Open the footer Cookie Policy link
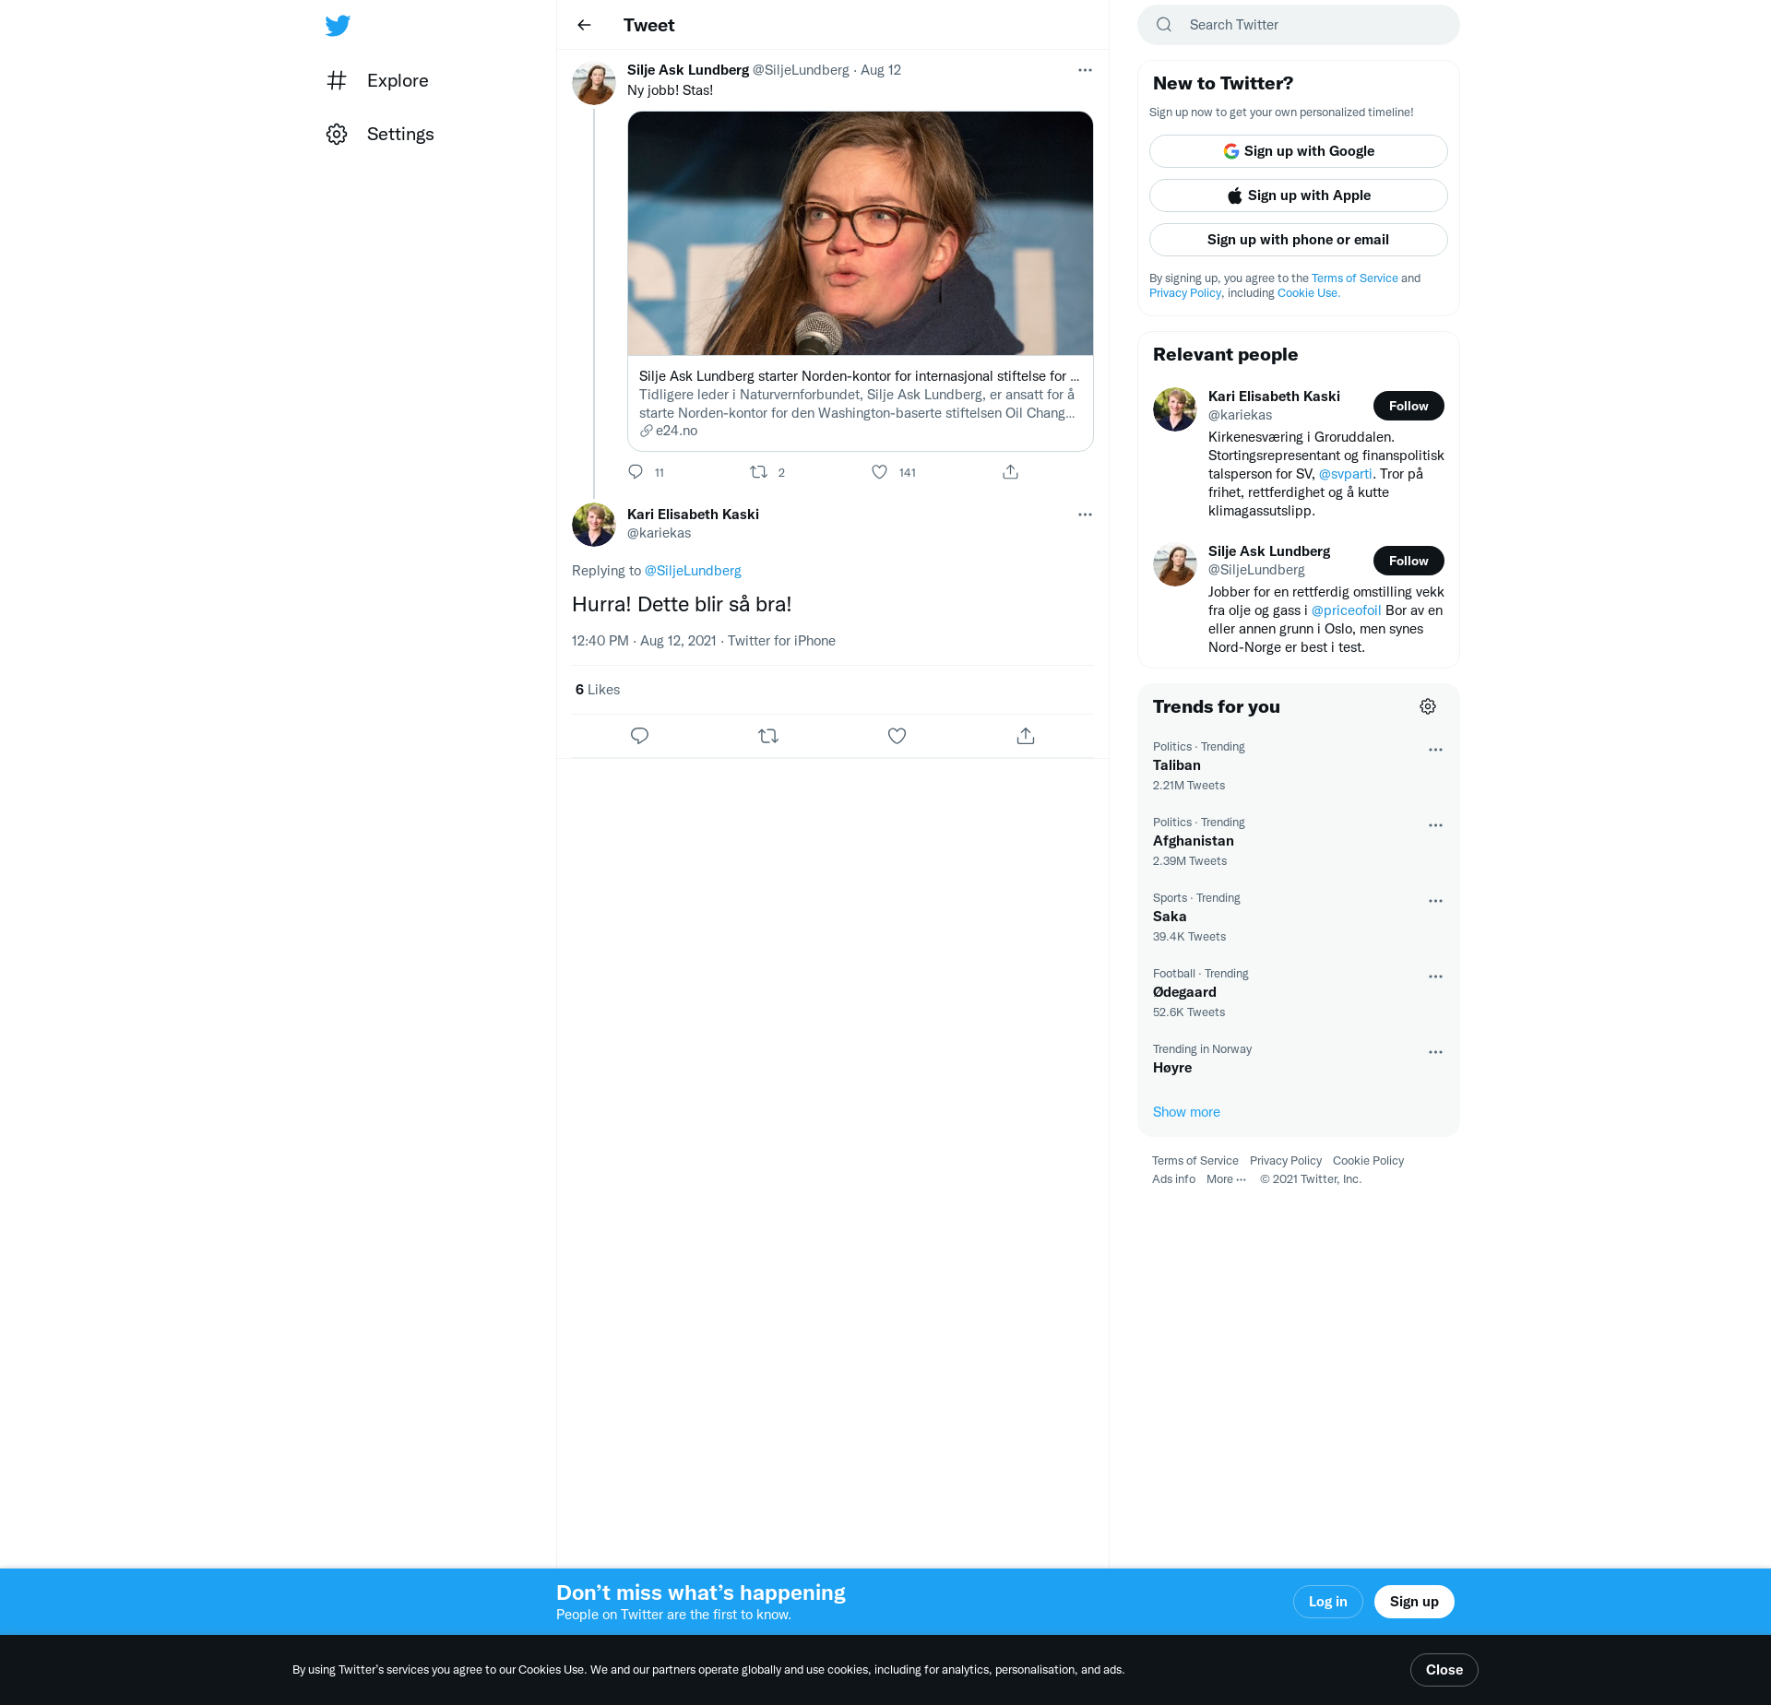 coord(1368,1161)
